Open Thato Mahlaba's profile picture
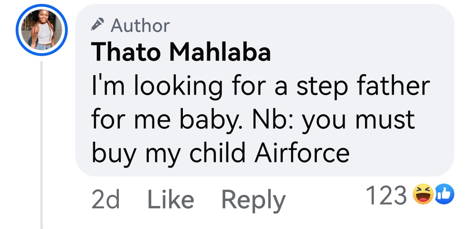This screenshot has width=470, height=229. (42, 31)
